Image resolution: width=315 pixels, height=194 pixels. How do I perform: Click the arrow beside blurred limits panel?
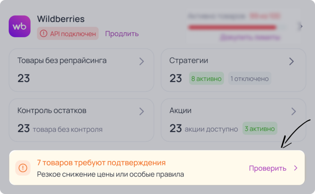point(301,26)
